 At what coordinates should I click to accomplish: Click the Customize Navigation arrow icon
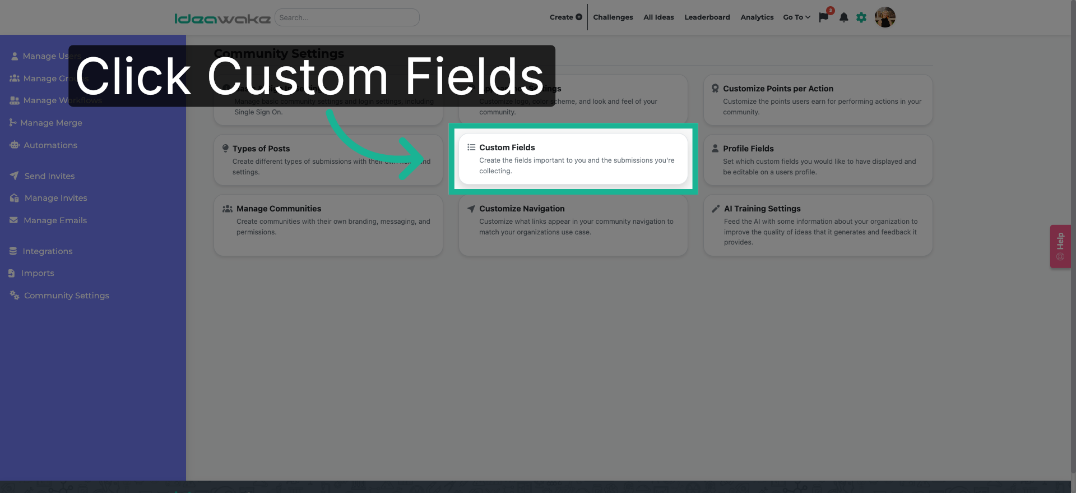point(471,209)
